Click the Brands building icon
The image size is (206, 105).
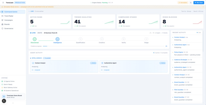click(2, 24)
